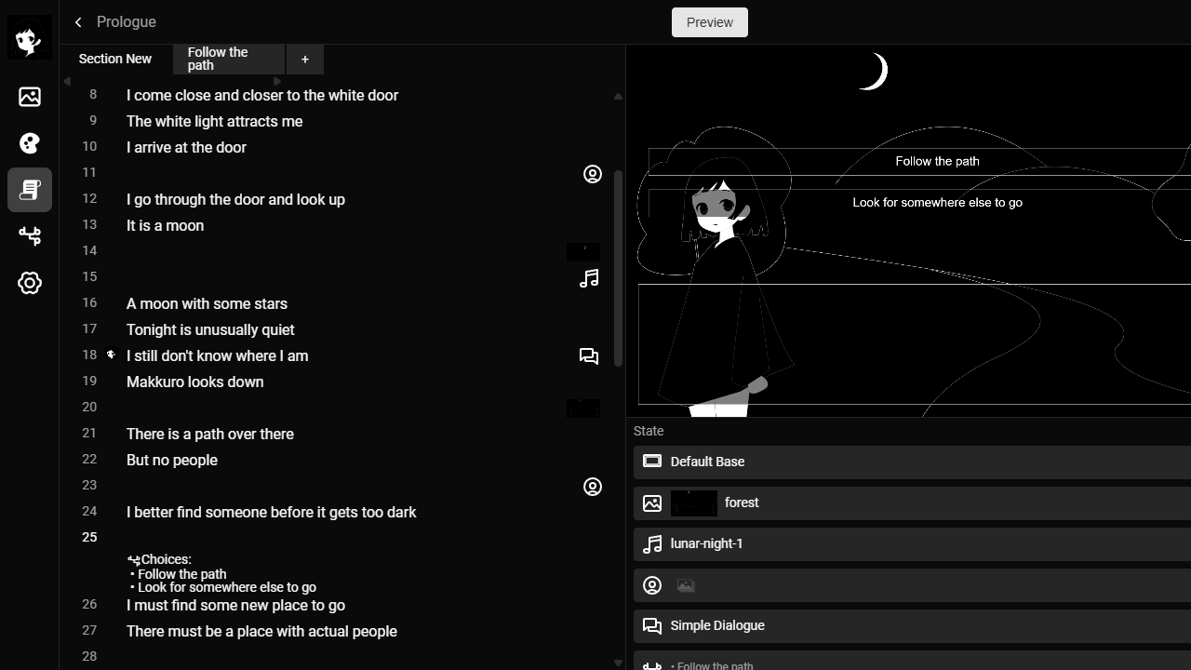Viewport: 1191px width, 670px height.
Task: Select line 'I go through the door and look up'
Action: click(235, 199)
